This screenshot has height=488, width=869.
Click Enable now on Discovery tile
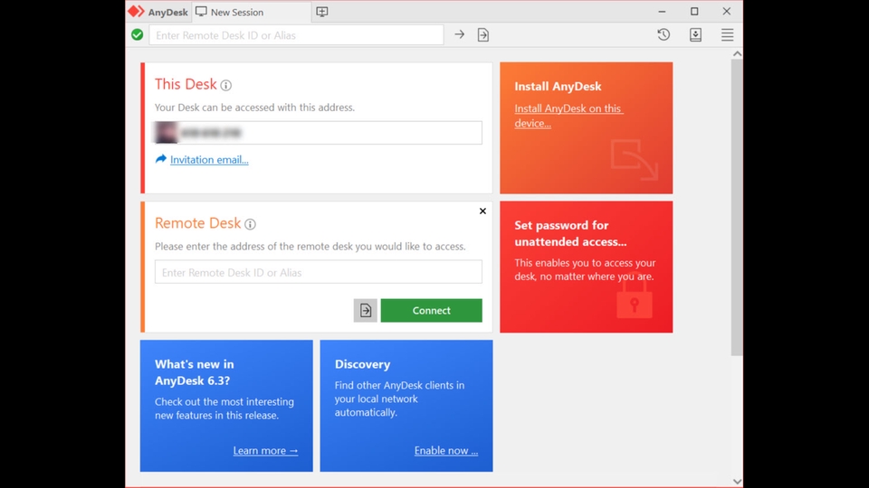pos(446,450)
